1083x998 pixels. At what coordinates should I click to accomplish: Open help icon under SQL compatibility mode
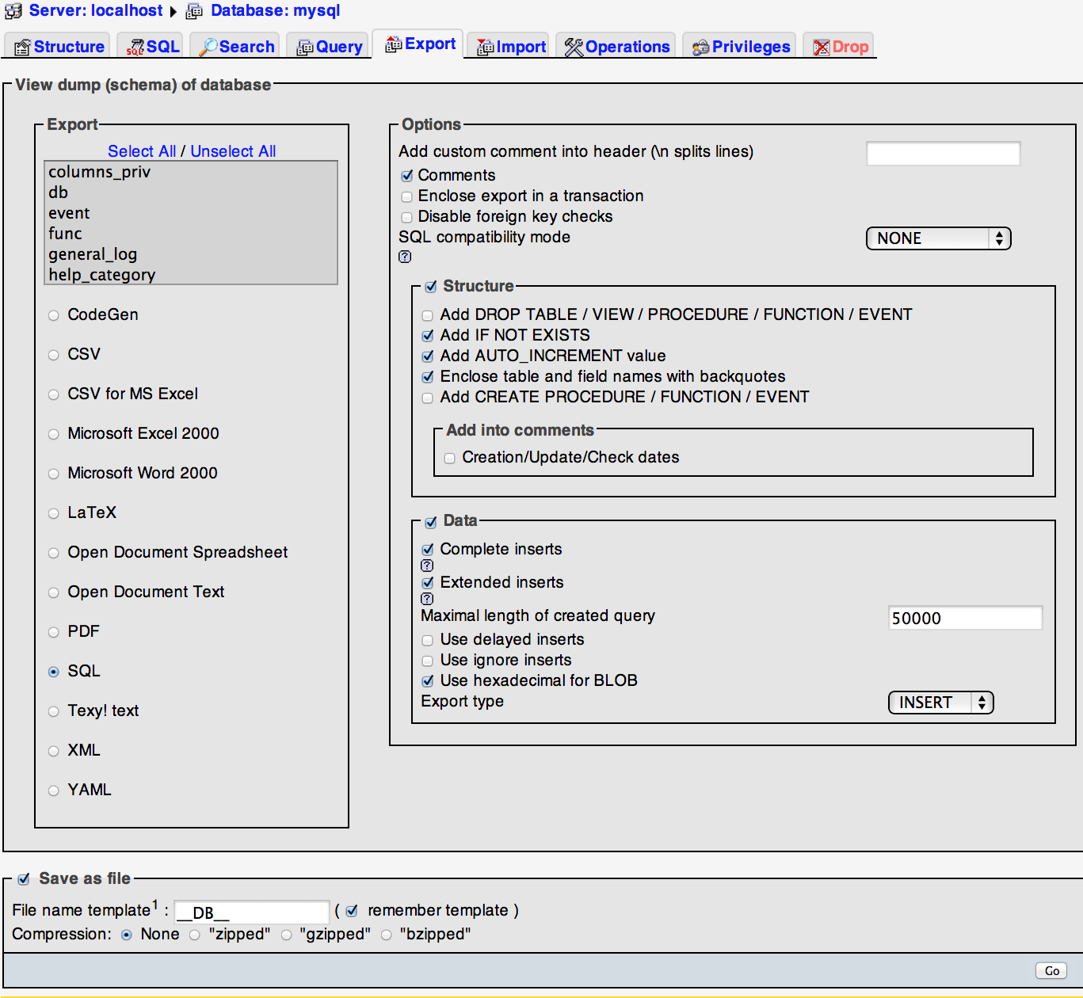pos(405,257)
